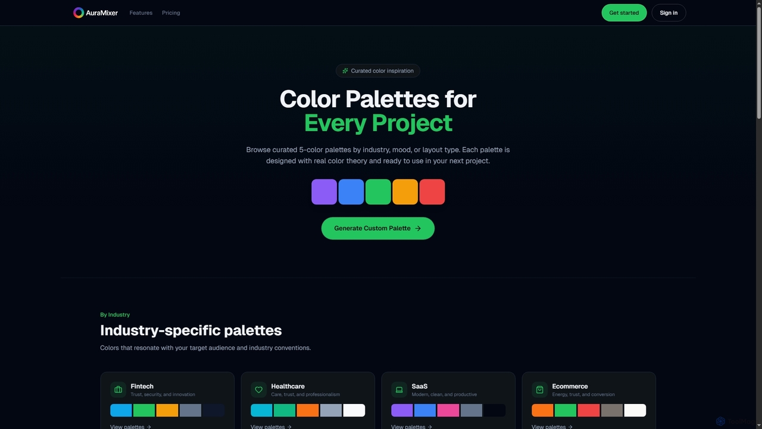Click the Sign in button

coord(669,13)
